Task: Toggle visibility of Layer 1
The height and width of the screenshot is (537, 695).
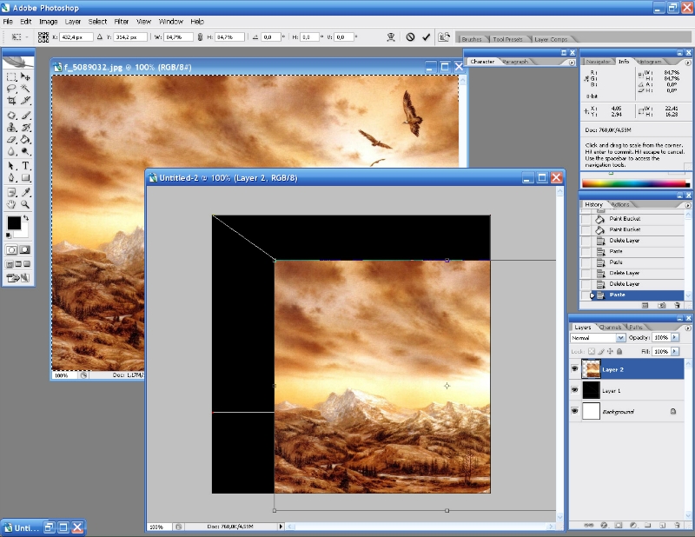Action: [575, 391]
